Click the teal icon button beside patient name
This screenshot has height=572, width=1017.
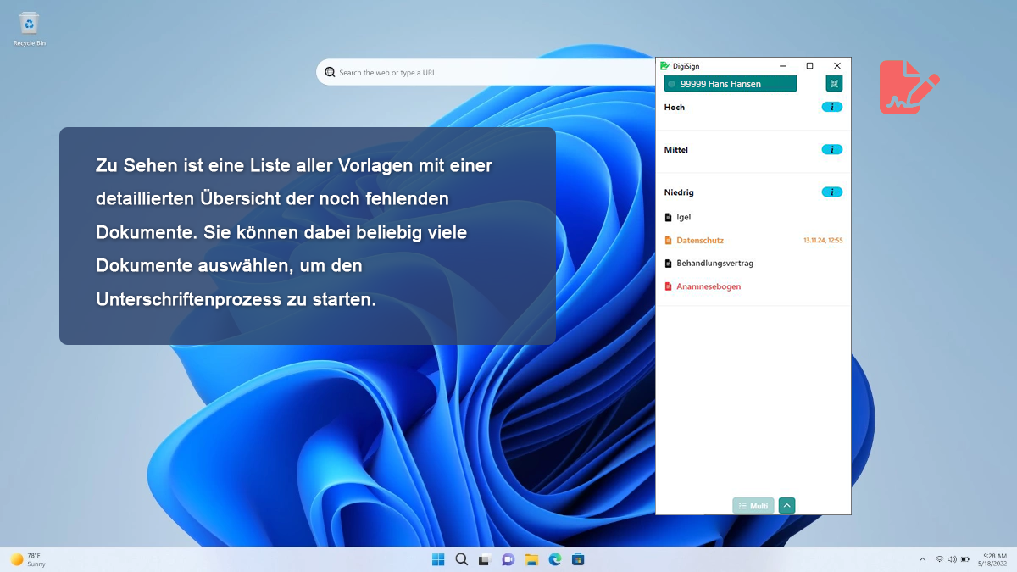pyautogui.click(x=834, y=83)
